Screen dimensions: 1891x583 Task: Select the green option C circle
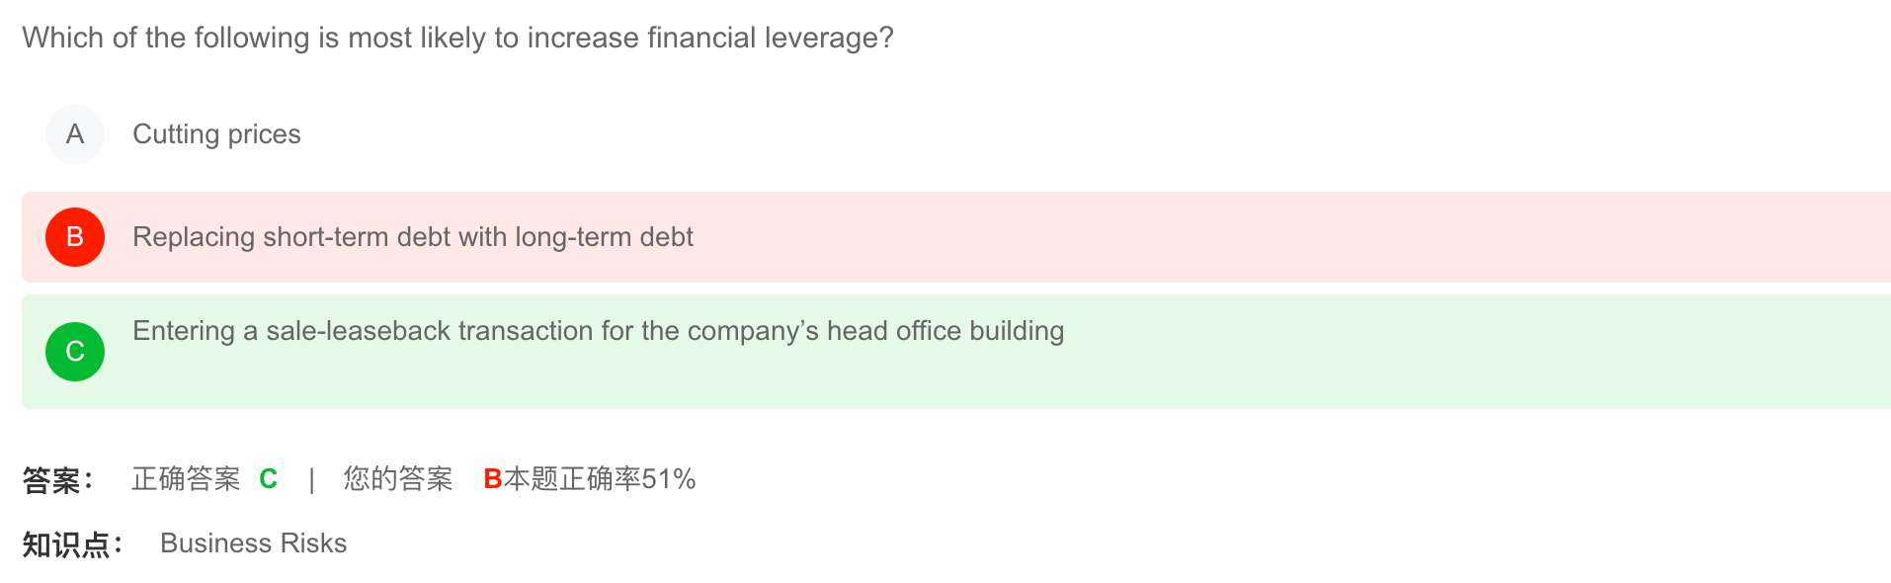coord(75,352)
